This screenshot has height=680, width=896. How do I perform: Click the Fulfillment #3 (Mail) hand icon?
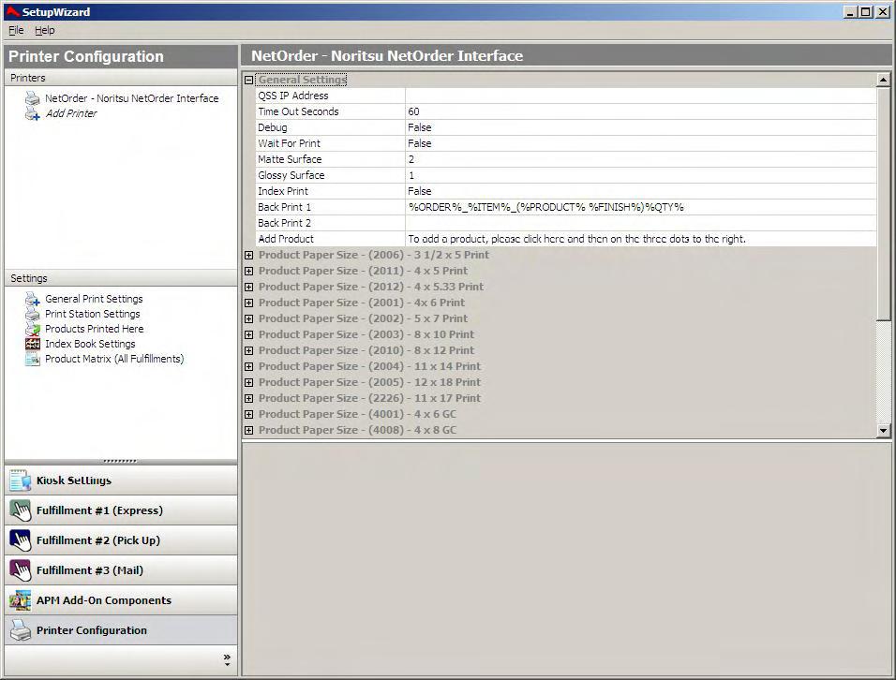pos(21,570)
